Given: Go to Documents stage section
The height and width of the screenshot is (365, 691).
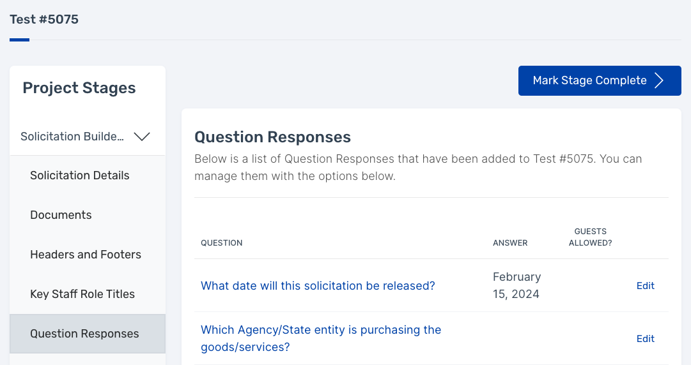Looking at the screenshot, I should coord(61,215).
